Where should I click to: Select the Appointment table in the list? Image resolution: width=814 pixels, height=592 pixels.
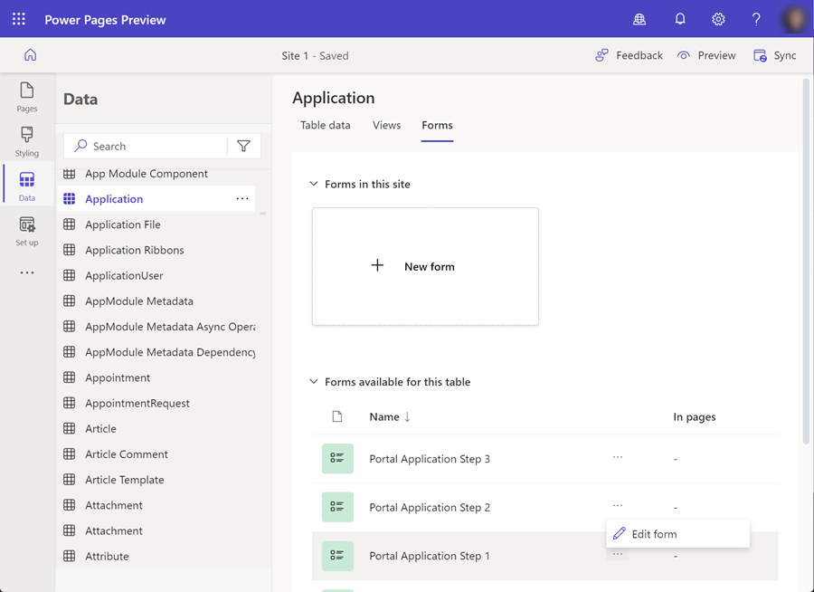point(118,377)
